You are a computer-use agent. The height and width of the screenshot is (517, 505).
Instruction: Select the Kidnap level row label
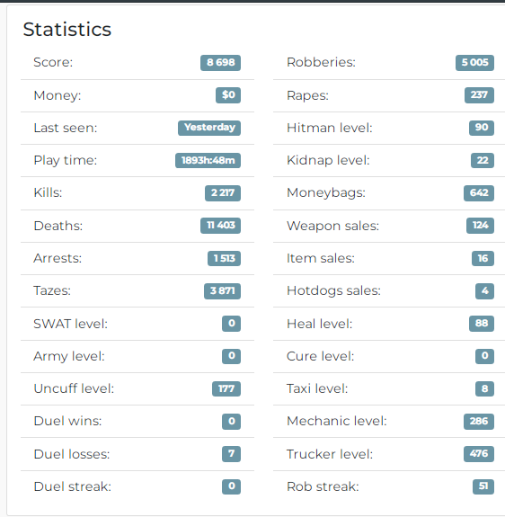[x=328, y=161]
